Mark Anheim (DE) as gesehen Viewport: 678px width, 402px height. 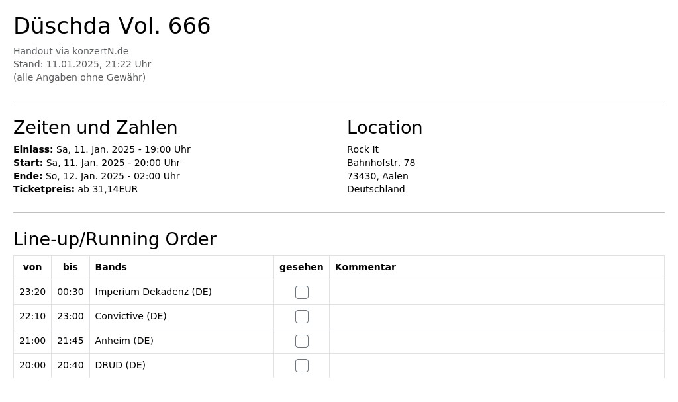pyautogui.click(x=302, y=341)
